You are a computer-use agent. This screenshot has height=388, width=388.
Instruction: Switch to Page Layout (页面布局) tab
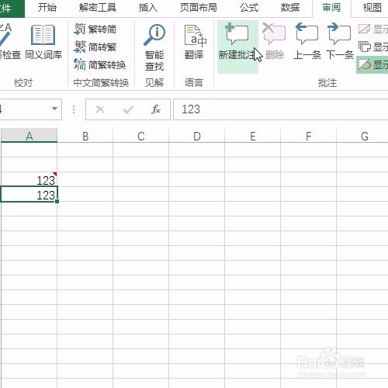[x=199, y=8]
